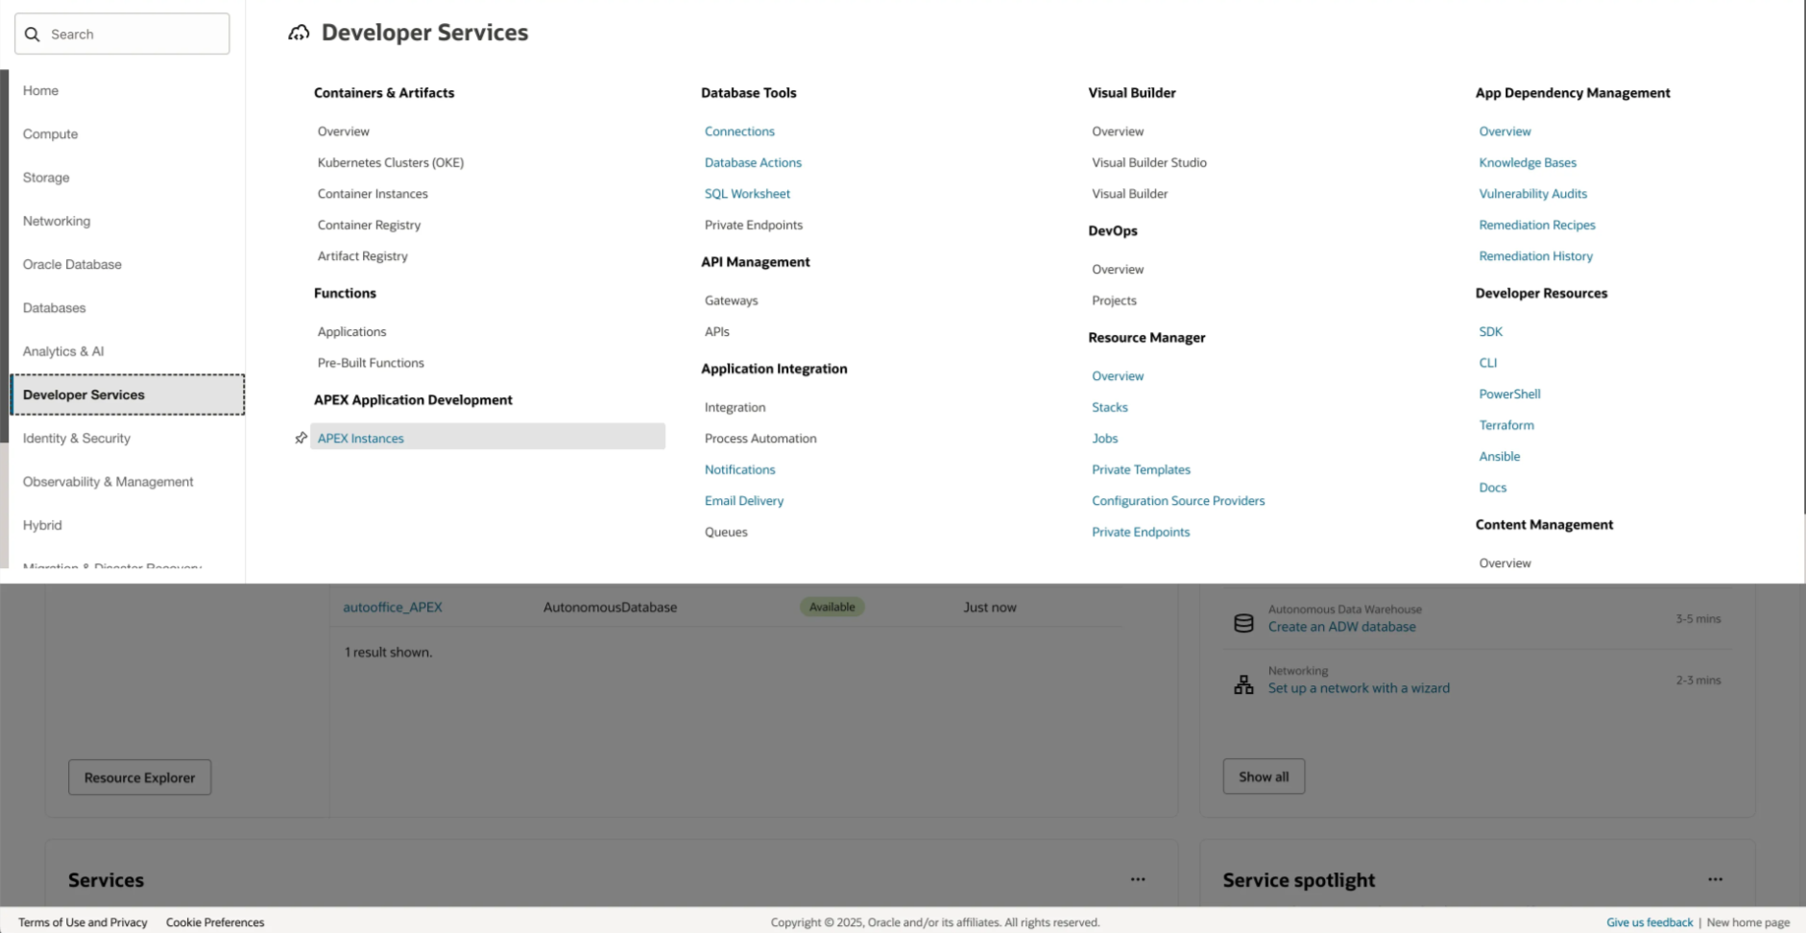Select Storage category

[46, 178]
